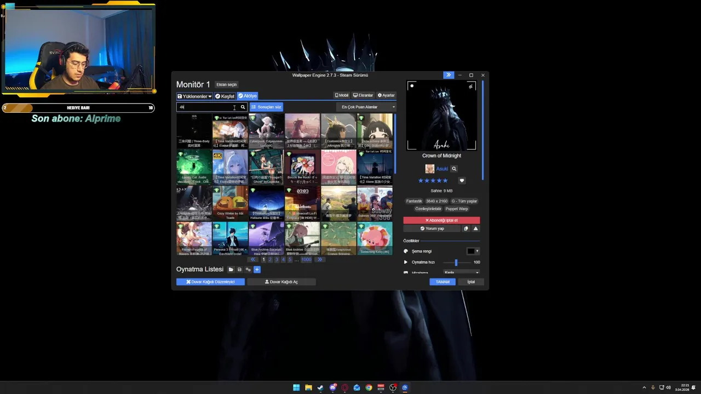The width and height of the screenshot is (701, 394).
Task: Click the search magnifier icon in search box
Action: coord(243,107)
